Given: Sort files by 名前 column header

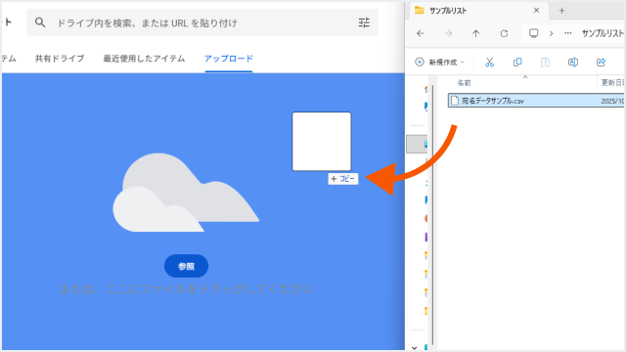Looking at the screenshot, I should [464, 83].
